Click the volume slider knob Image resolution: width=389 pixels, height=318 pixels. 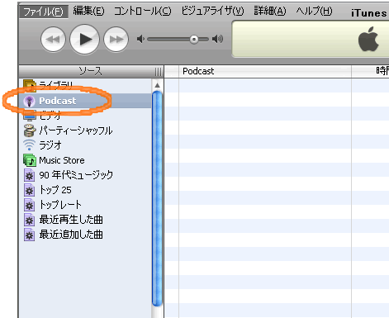click(x=194, y=40)
